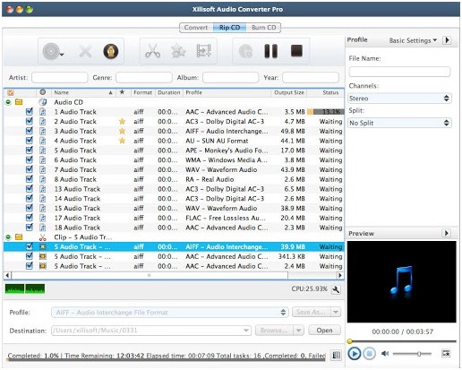Select the Clip scissors tool

(x=152, y=51)
